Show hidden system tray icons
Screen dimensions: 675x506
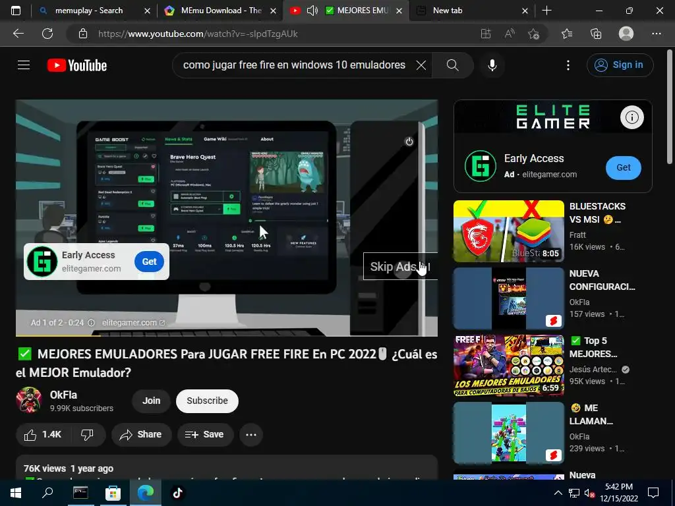pos(558,493)
